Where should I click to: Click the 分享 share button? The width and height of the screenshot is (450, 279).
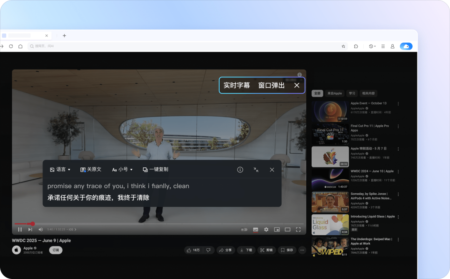[225, 250]
